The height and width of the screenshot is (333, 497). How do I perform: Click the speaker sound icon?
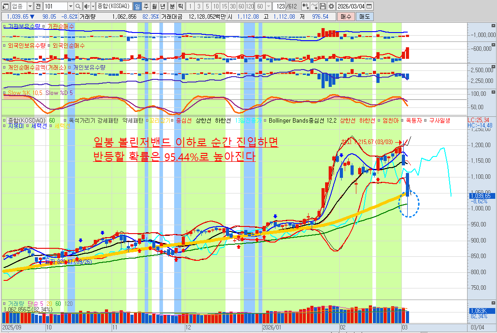pyautogui.click(x=86, y=6)
